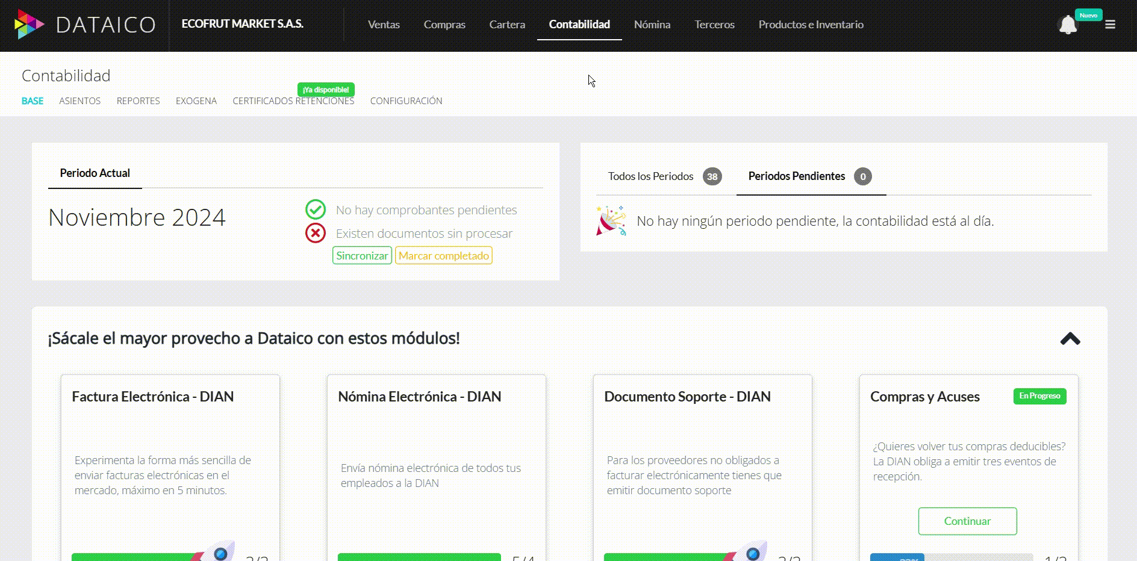Open the ASIENTOS sub-tab
Image resolution: width=1137 pixels, height=561 pixels.
point(79,101)
